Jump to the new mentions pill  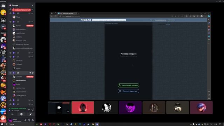tap(21, 10)
